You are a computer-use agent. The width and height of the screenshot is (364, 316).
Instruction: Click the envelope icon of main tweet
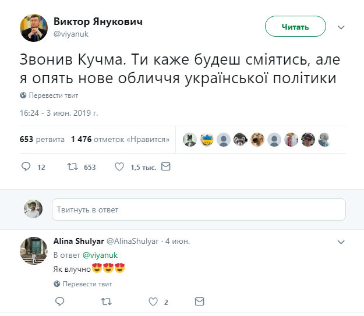point(165,167)
